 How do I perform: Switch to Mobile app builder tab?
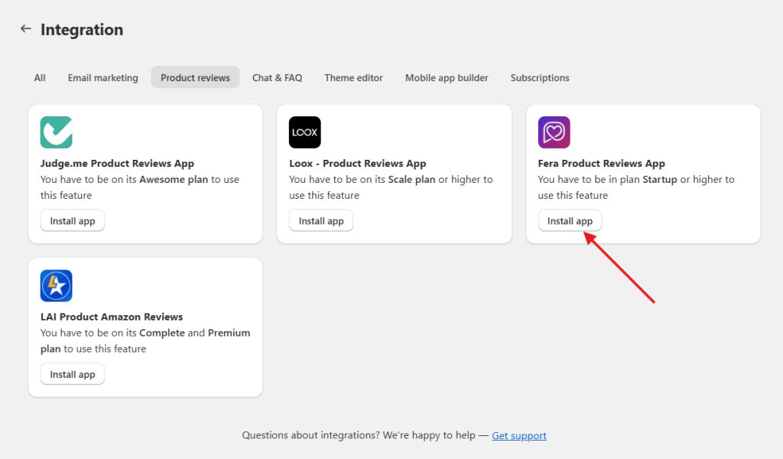(x=447, y=77)
